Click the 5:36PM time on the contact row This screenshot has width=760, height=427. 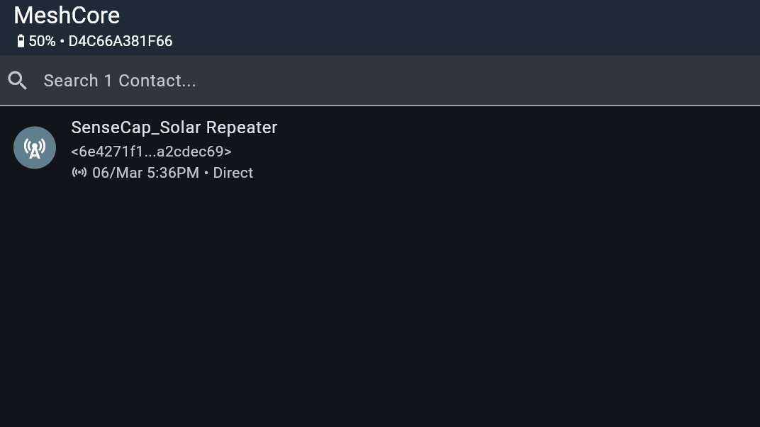[x=173, y=173]
